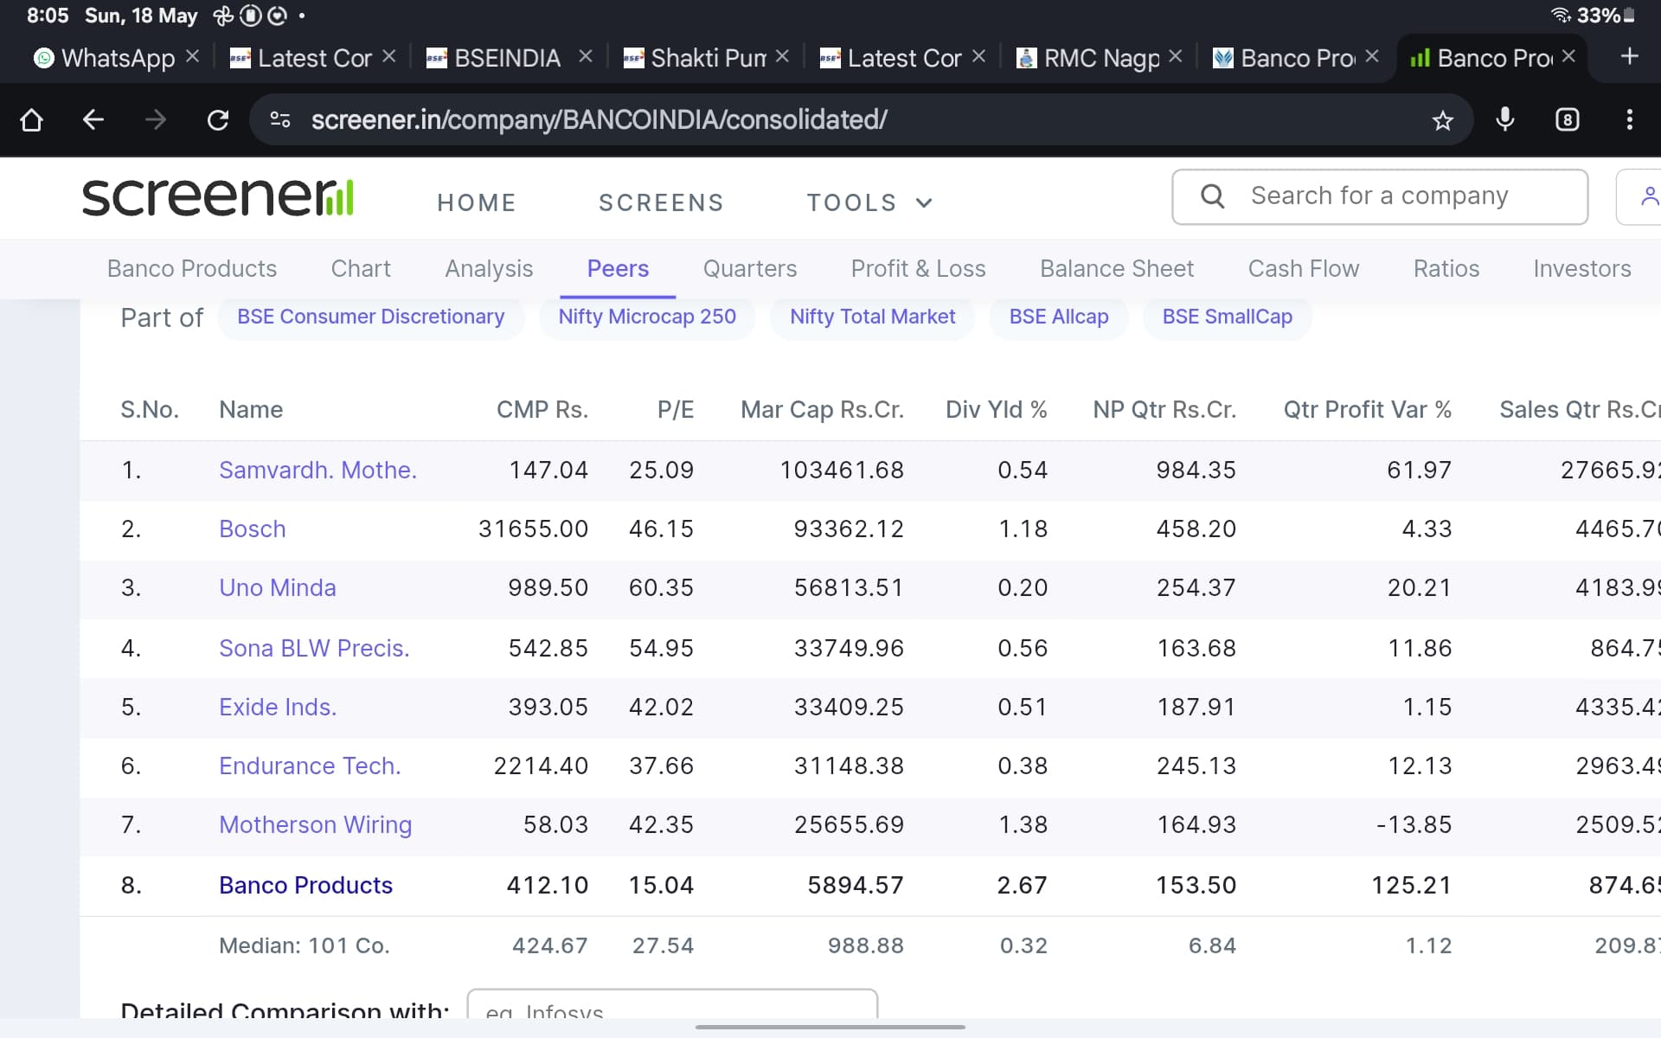This screenshot has height=1038, width=1661.
Task: Jump to the Ratios section
Action: coord(1446,269)
